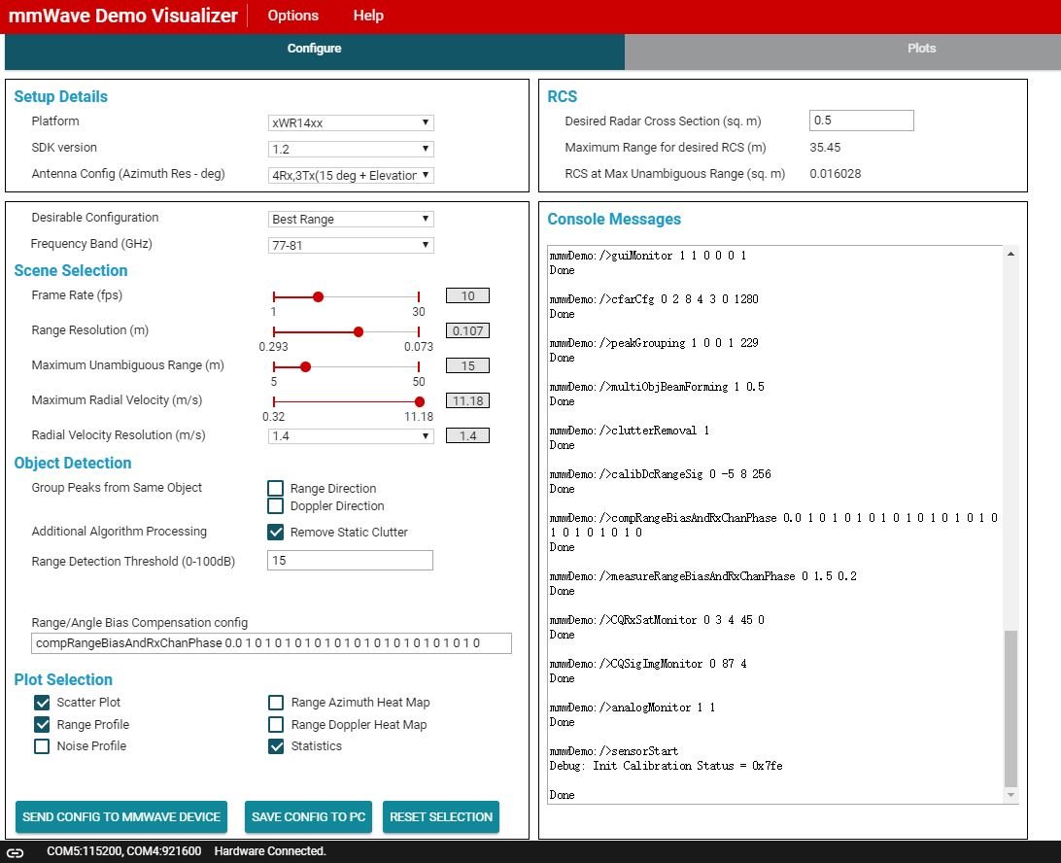Click the RCS value 0.016028
The width and height of the screenshot is (1061, 863).
[835, 174]
